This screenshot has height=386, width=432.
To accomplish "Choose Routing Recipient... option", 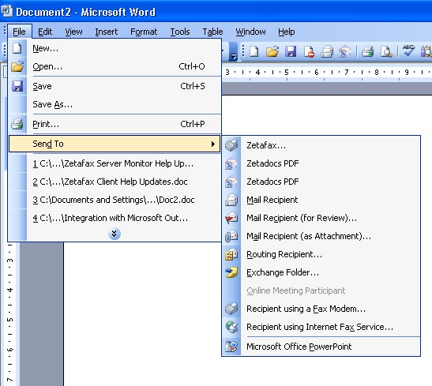I will 321,254.
